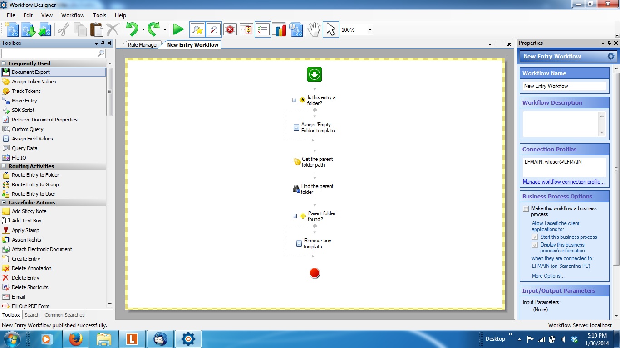Open the Tools menu

99,15
